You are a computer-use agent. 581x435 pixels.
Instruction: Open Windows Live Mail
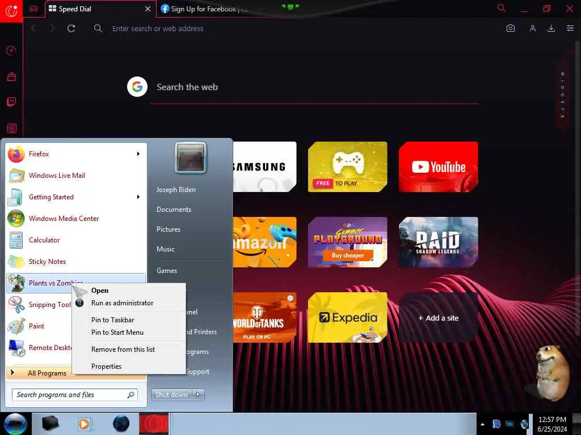76,176
